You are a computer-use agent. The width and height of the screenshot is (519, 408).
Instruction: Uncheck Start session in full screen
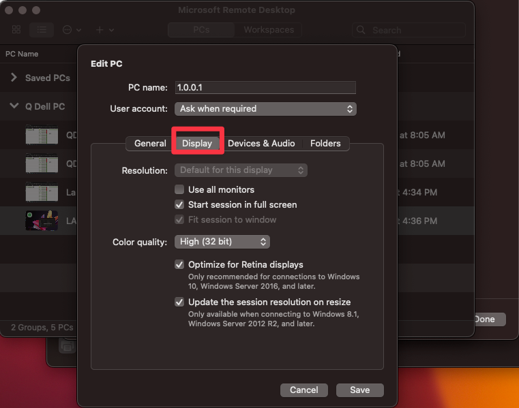coord(179,204)
